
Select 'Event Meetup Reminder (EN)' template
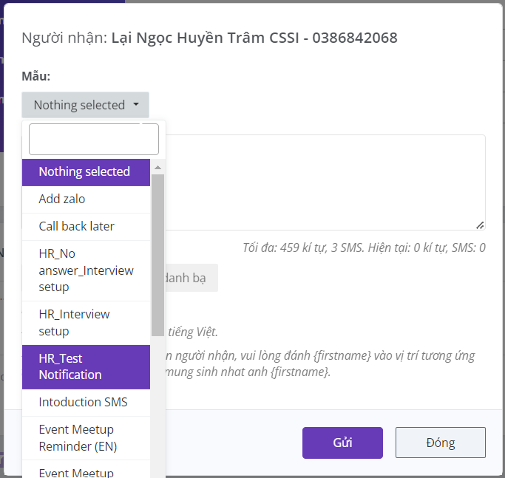(86, 437)
